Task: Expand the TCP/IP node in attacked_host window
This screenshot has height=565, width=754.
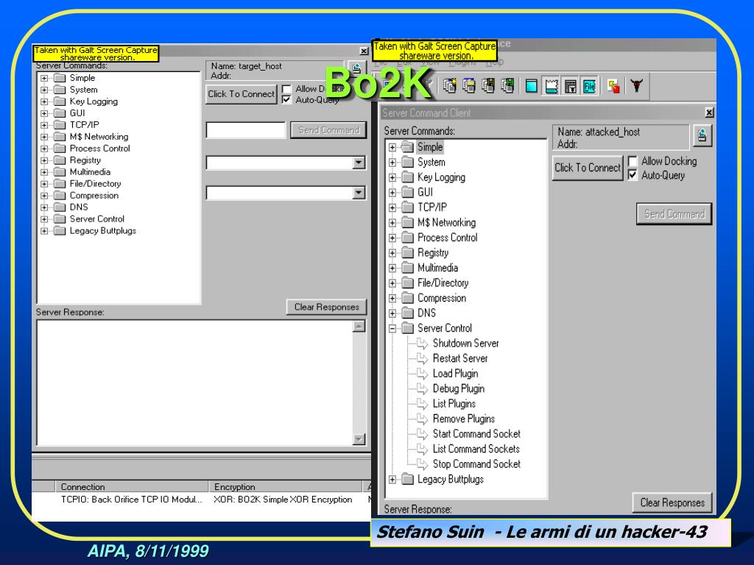Action: click(x=392, y=207)
